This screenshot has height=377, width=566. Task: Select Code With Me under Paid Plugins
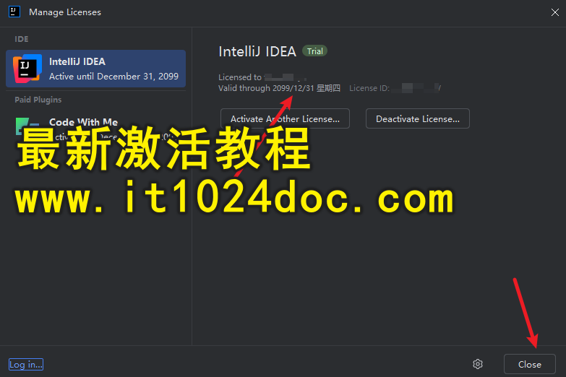coord(83,122)
